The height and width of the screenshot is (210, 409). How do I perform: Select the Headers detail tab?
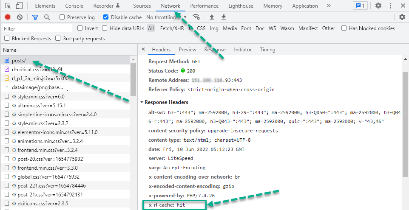pos(161,50)
